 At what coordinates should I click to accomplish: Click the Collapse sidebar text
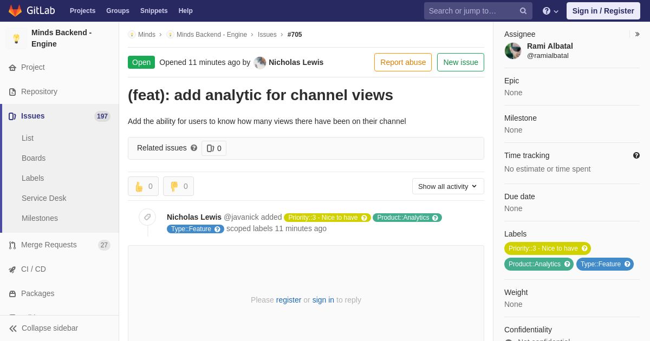click(x=50, y=328)
